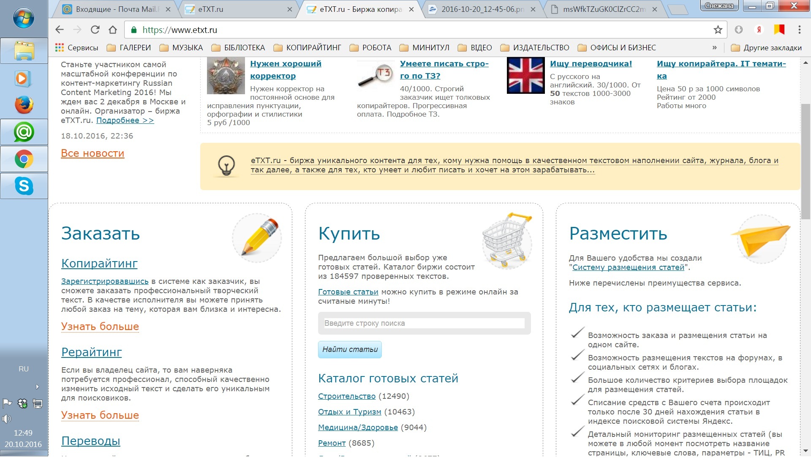This screenshot has width=811, height=458.
Task: Open a new browser tab
Action: [679, 10]
